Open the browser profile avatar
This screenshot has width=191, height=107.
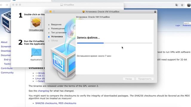coord(189,5)
